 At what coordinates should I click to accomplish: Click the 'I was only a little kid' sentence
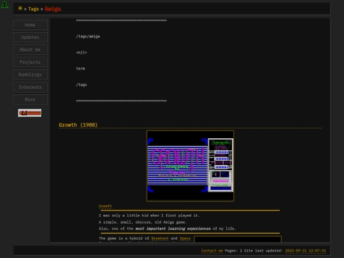click(149, 215)
